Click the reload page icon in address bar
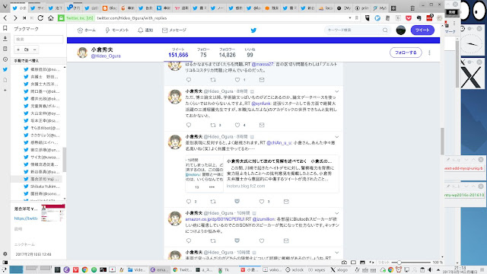The image size is (487, 274). (40, 18)
